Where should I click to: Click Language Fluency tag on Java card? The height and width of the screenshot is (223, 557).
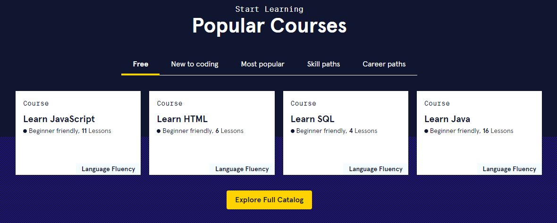point(509,169)
